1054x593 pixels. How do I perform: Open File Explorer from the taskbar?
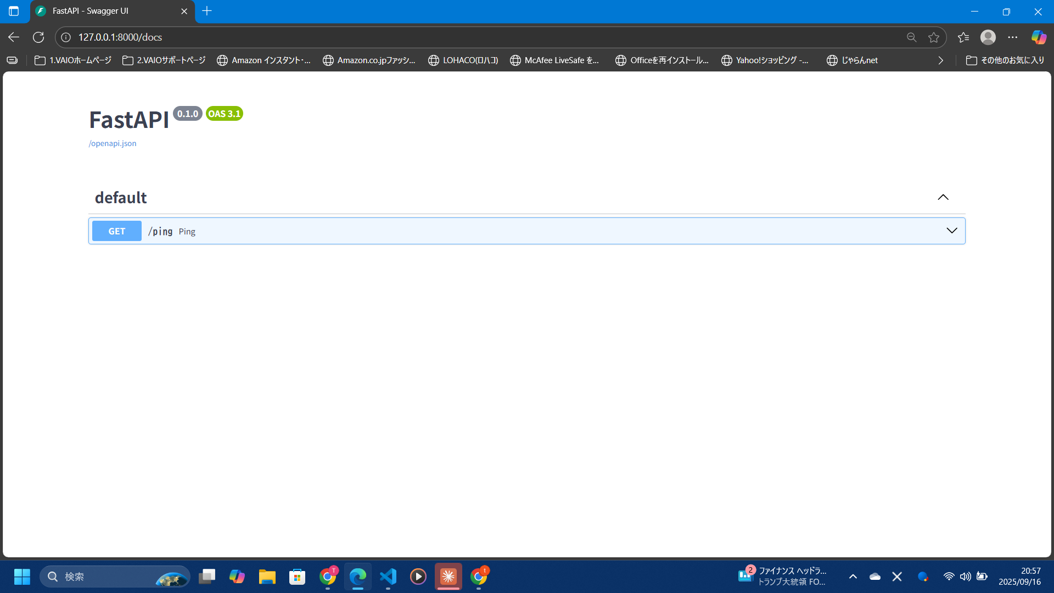[267, 577]
